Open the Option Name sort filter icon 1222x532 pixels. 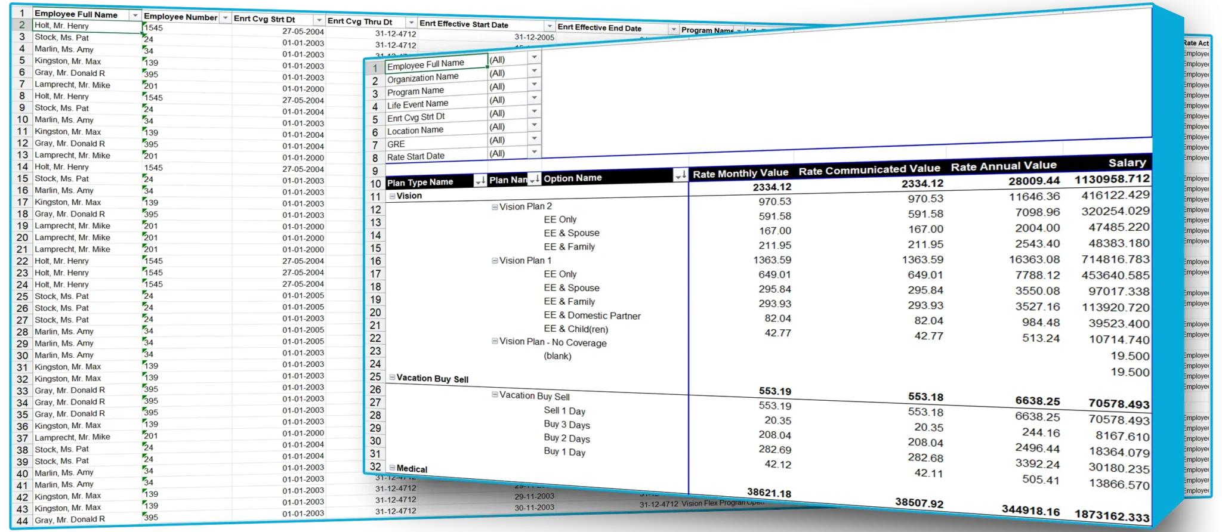coord(680,175)
